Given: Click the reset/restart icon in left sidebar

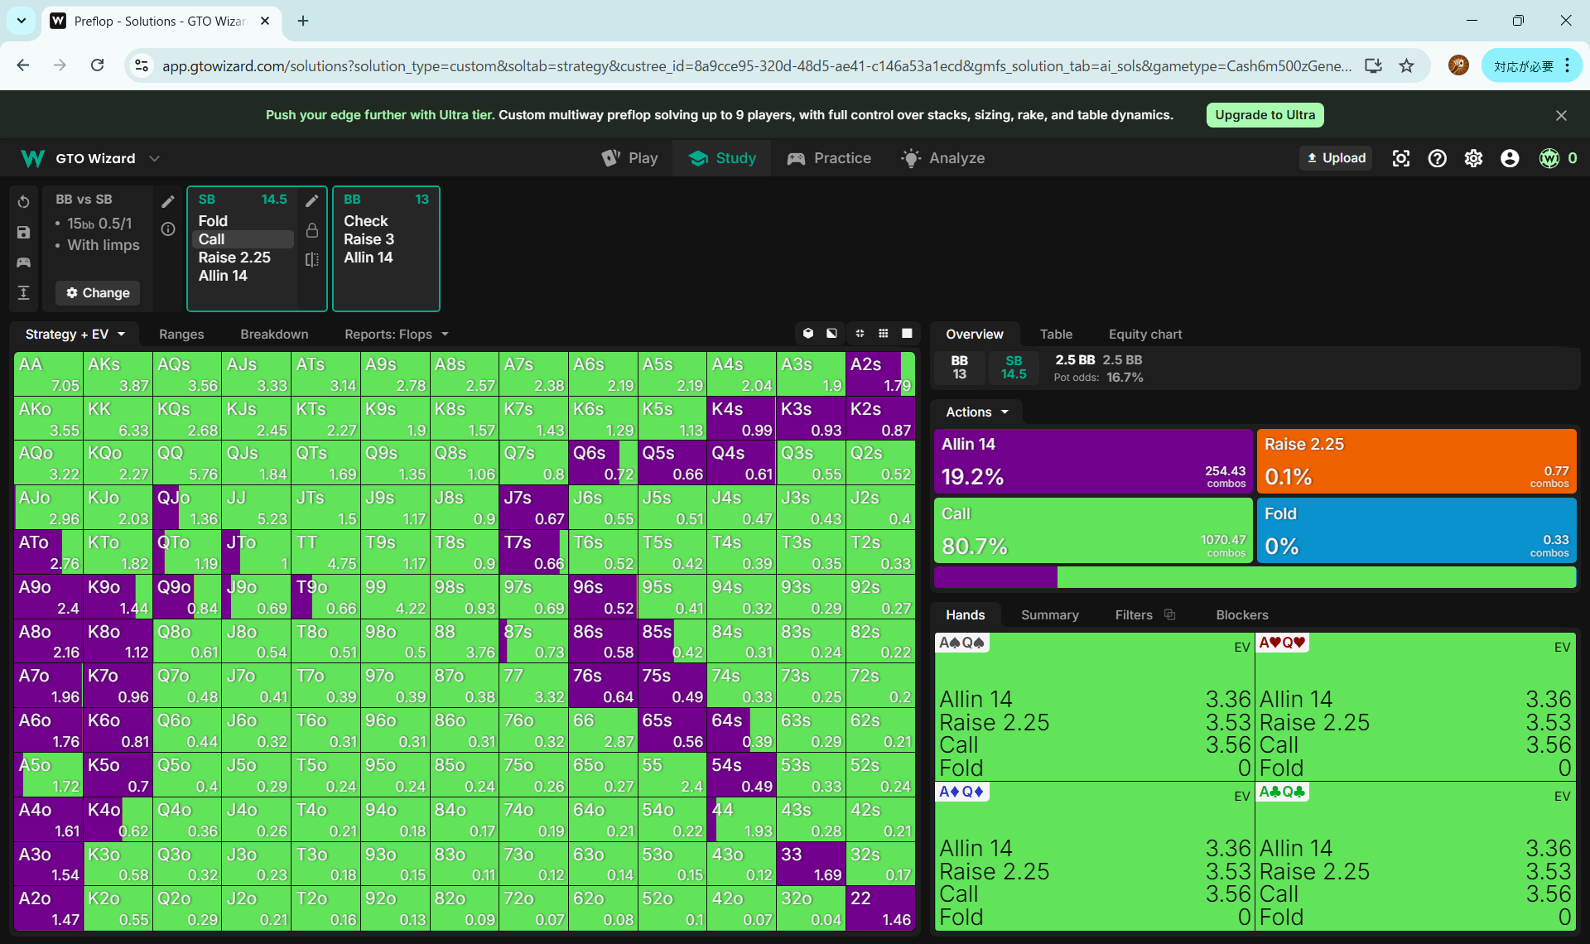Looking at the screenshot, I should pos(23,202).
